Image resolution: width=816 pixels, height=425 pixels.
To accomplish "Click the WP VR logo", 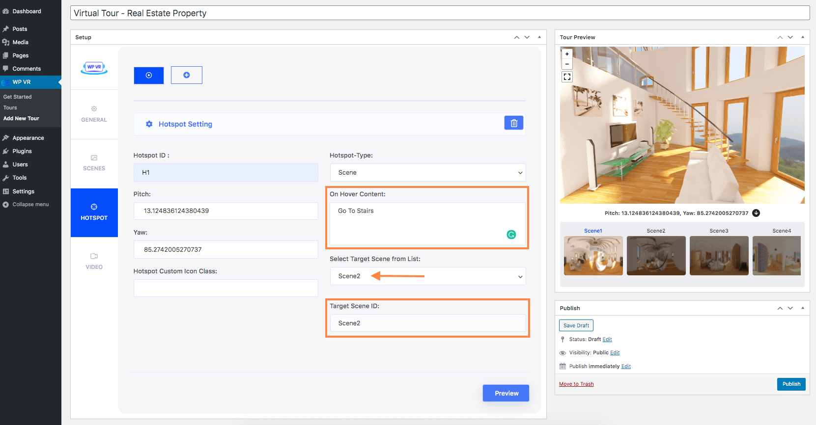I will (94, 68).
